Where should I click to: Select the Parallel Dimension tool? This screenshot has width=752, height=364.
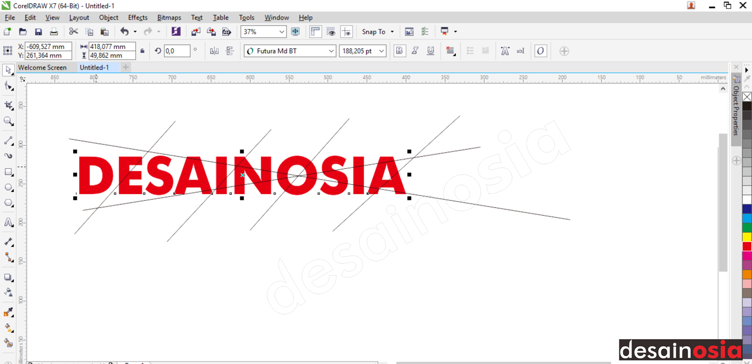pos(8,242)
